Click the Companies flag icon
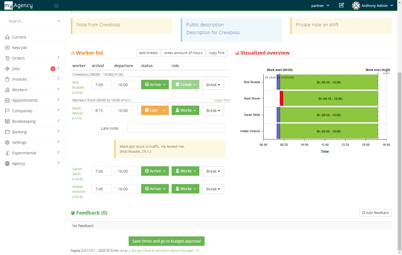This screenshot has height=255, width=402. (x=7, y=111)
